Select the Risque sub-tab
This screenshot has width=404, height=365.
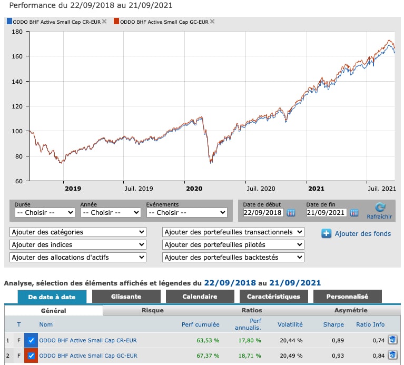153,310
